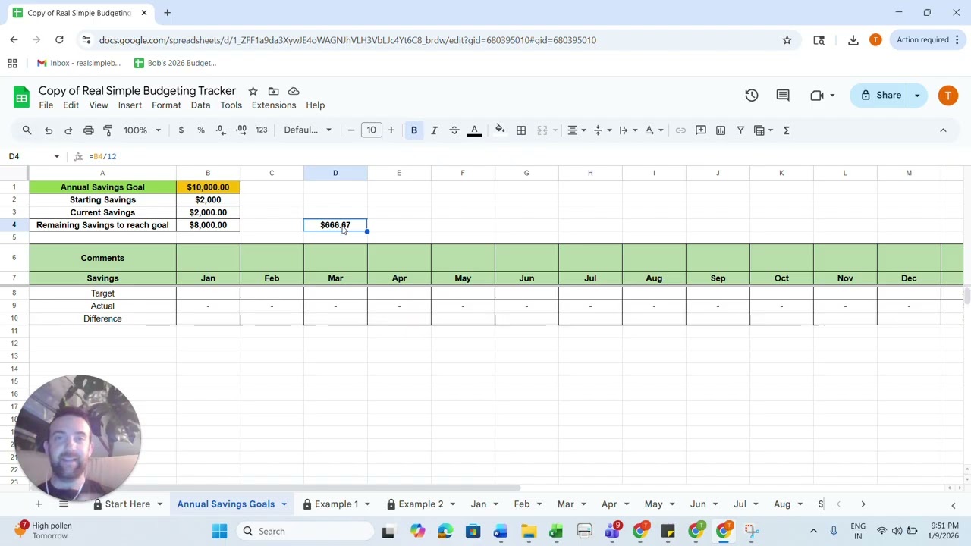Open text wrapping dropdown
Image resolution: width=971 pixels, height=546 pixels.
click(x=628, y=130)
